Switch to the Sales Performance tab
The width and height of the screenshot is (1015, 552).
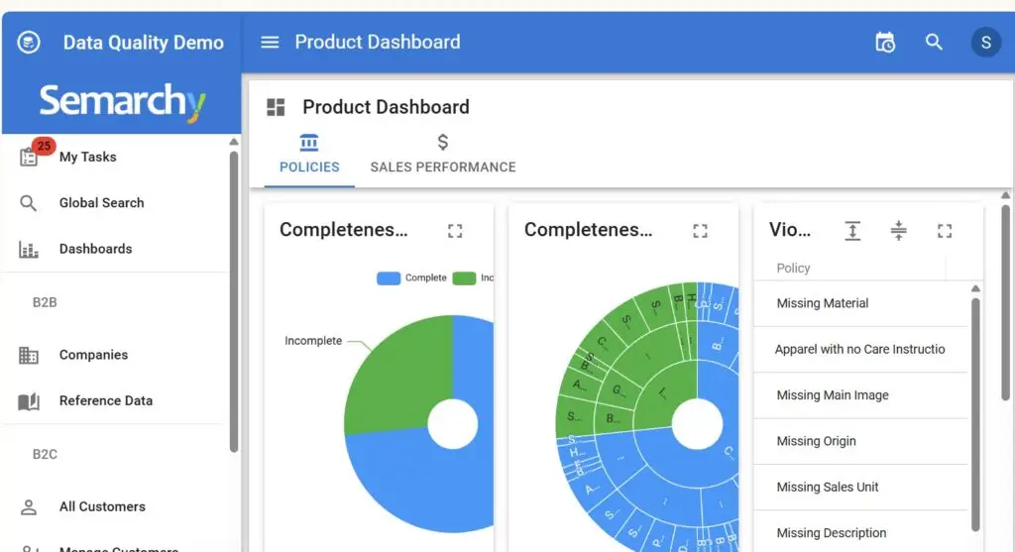443,156
